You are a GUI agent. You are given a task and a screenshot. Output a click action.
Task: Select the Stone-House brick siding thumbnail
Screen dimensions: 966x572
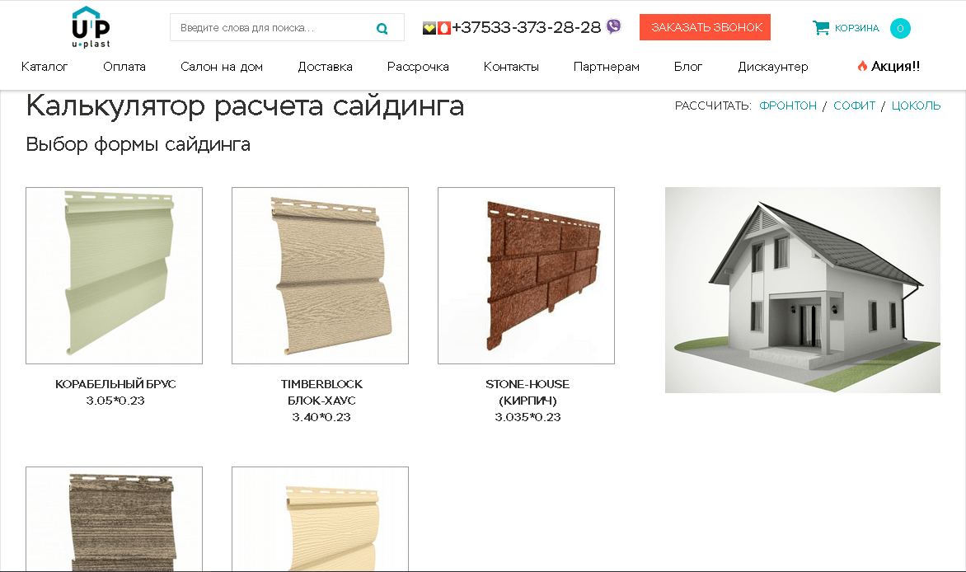click(x=526, y=275)
